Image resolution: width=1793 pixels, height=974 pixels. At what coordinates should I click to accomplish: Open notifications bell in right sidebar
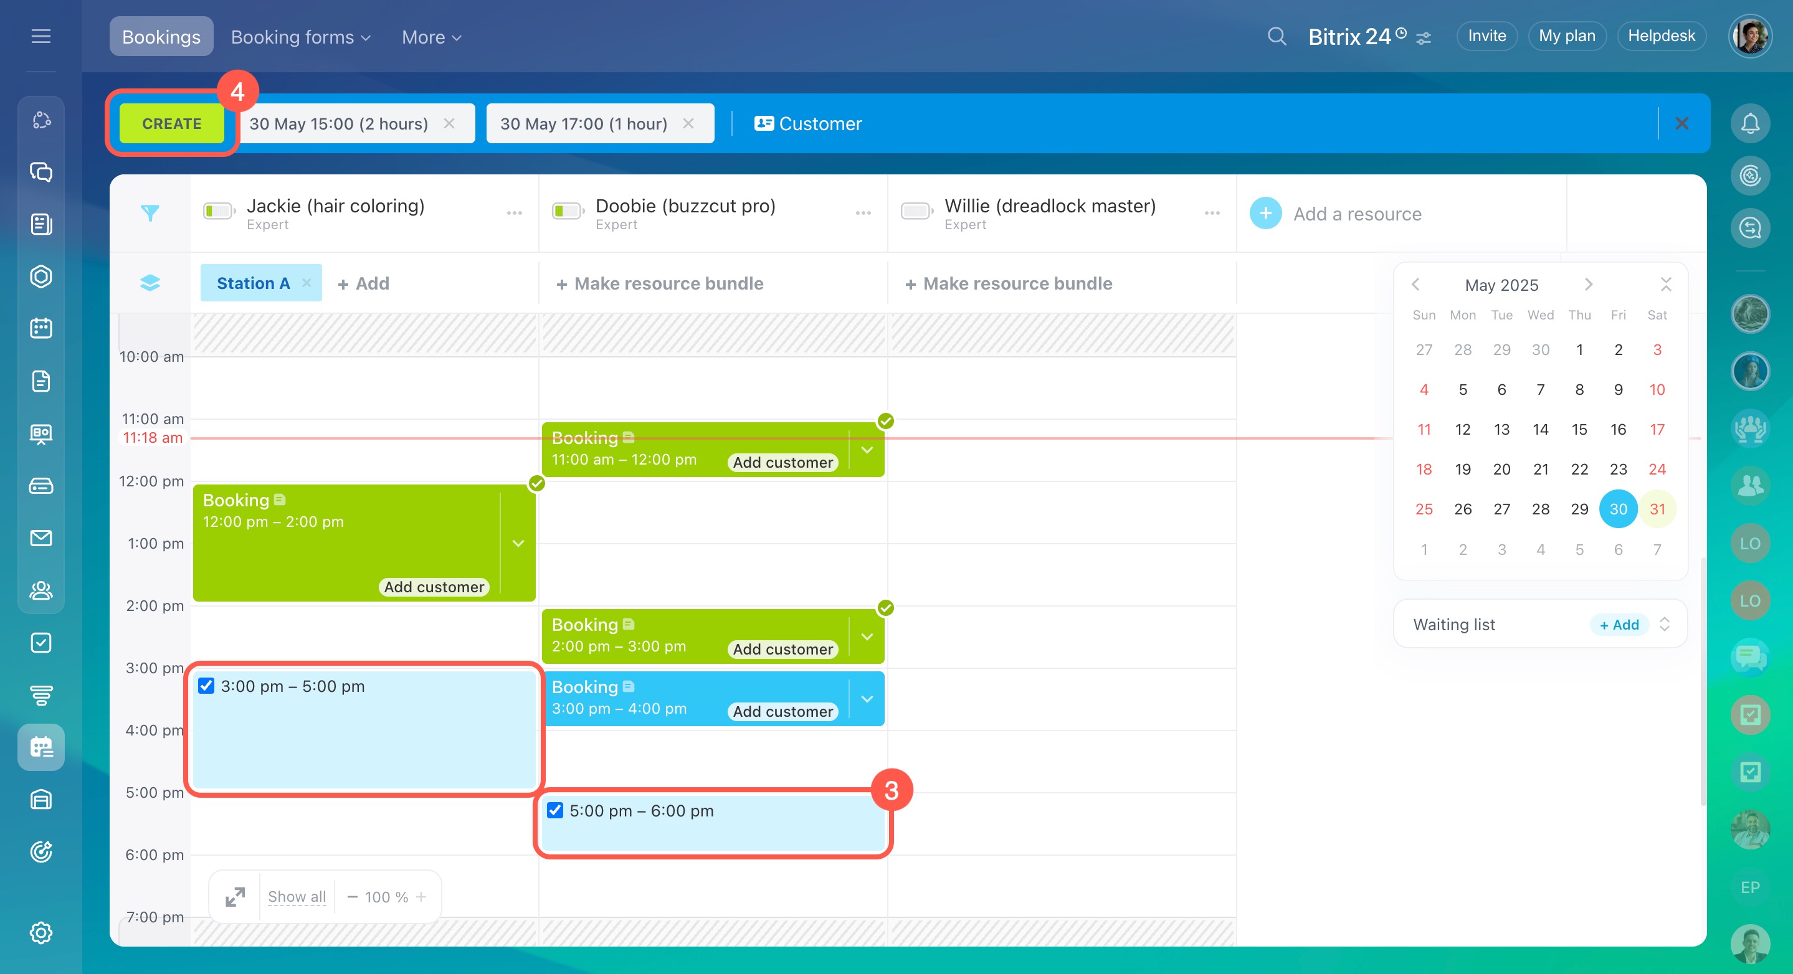pos(1750,123)
